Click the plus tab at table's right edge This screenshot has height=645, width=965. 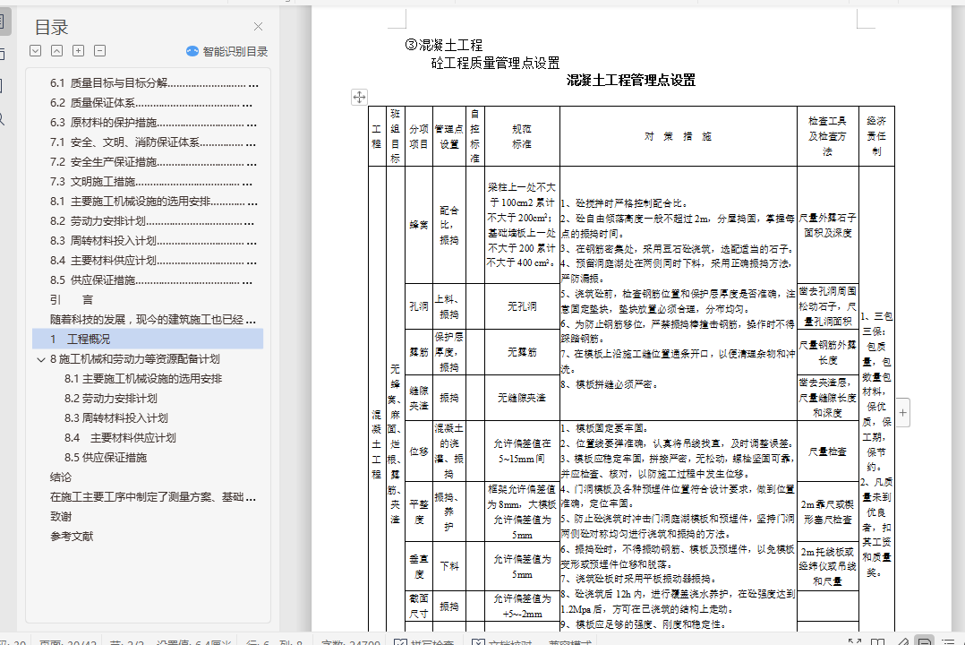pyautogui.click(x=903, y=413)
